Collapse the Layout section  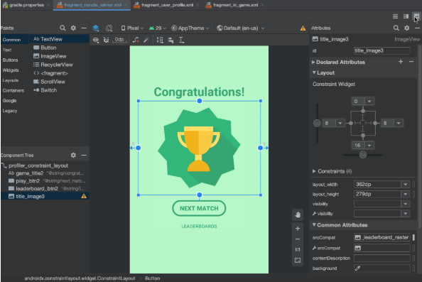[314, 72]
